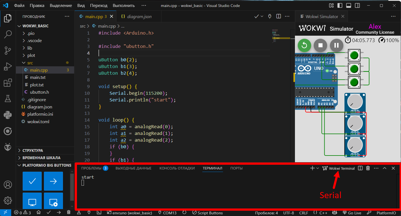Image resolution: width=401 pixels, height=216 pixels.
Task: Click the serial monitor plug icon in status bar
Action: coord(89,213)
